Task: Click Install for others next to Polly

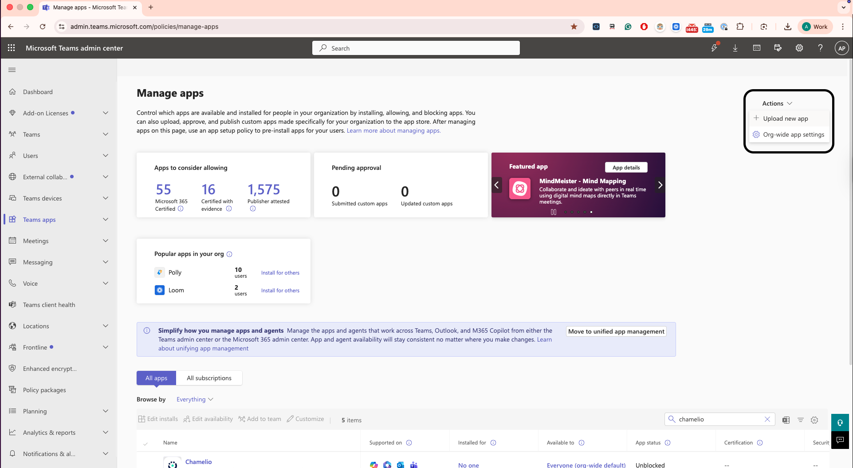Action: (x=280, y=273)
